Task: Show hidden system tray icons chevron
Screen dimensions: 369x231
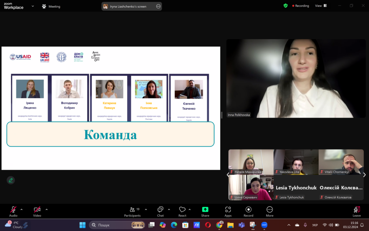Action: [x=289, y=225]
